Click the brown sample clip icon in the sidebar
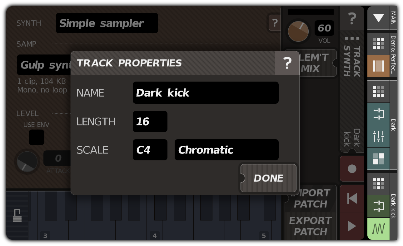The image size is (403, 246). point(378,66)
